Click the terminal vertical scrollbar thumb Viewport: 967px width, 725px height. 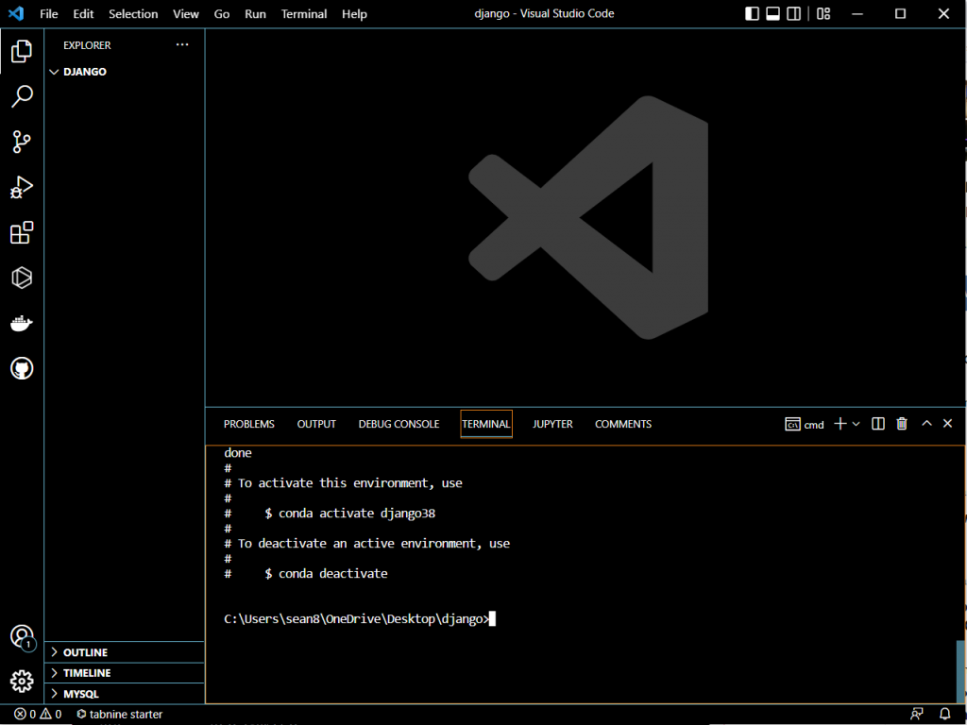point(960,671)
